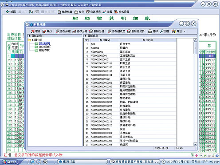Select the 拨入经费 group in tree
The width and height of the screenshot is (220, 165).
coord(45,47)
